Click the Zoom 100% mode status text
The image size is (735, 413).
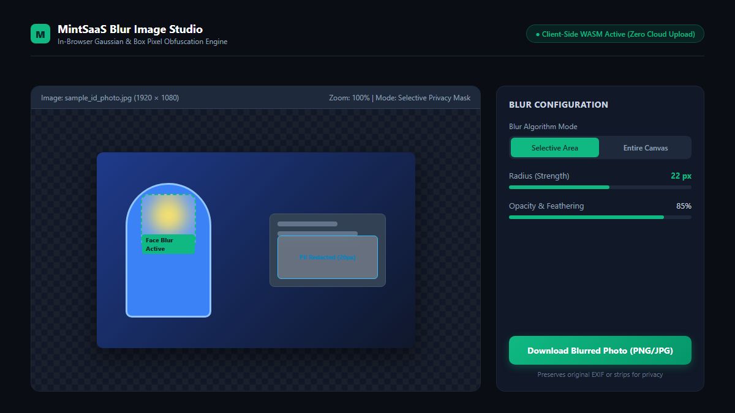(x=399, y=98)
